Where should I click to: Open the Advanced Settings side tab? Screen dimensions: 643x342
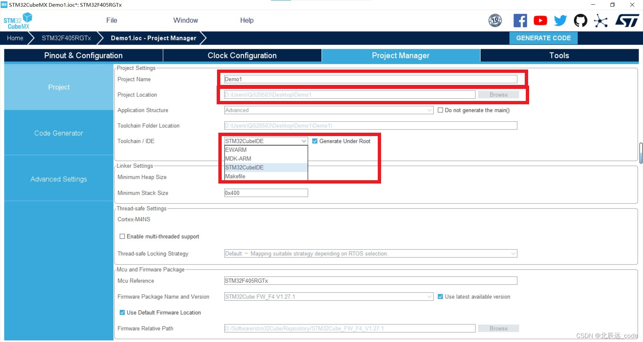click(59, 179)
